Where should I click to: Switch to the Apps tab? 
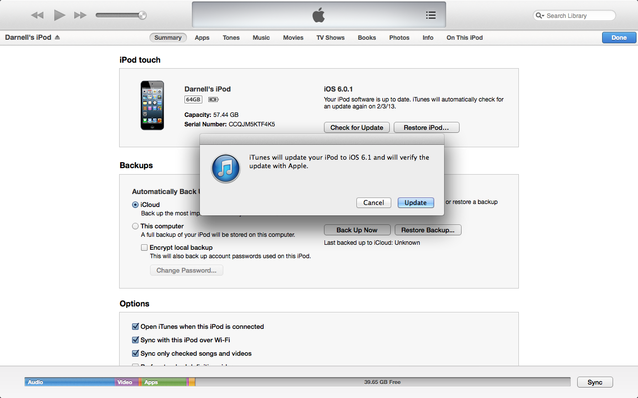point(202,37)
